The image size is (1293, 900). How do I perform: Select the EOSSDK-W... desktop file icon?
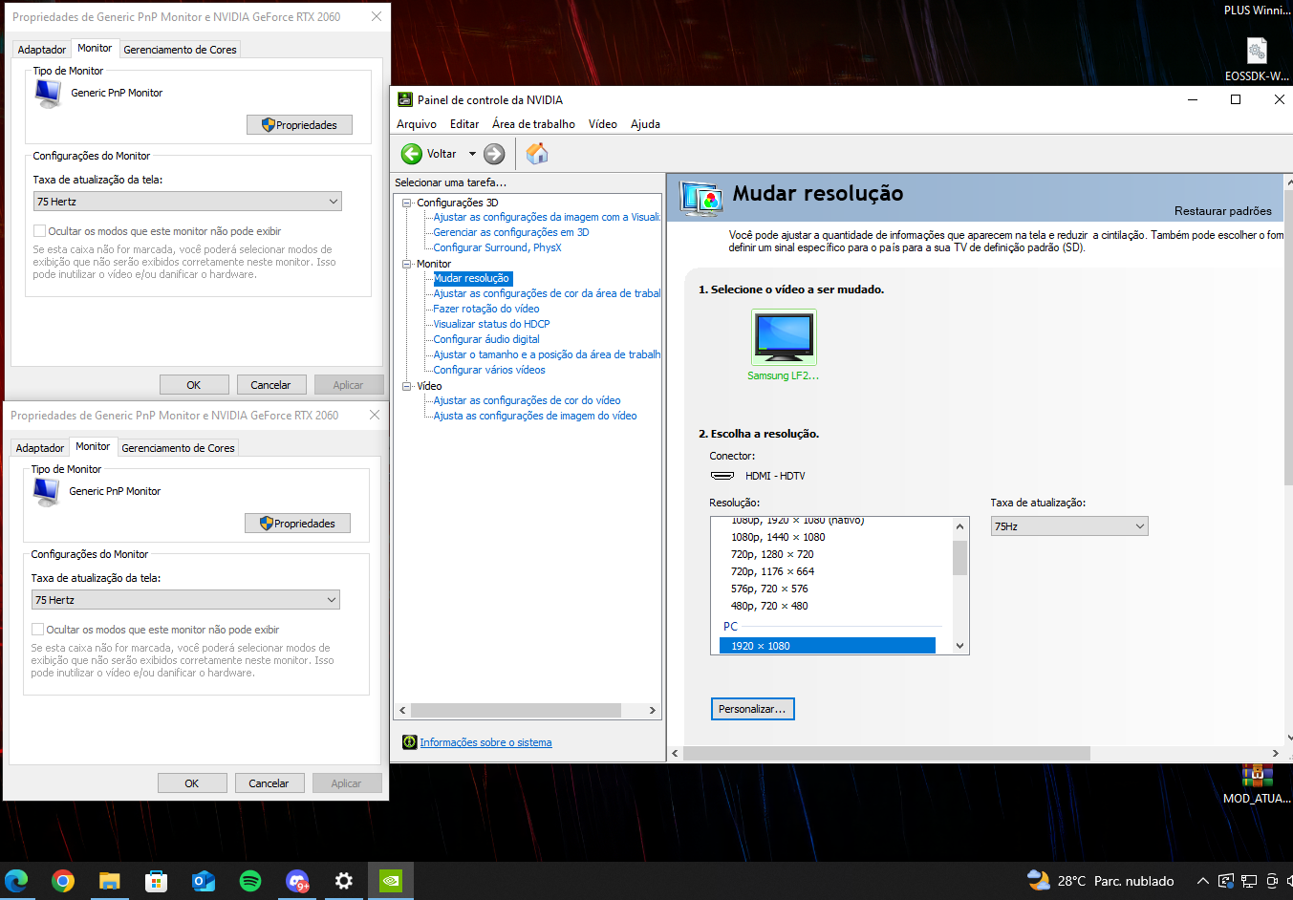tap(1257, 51)
